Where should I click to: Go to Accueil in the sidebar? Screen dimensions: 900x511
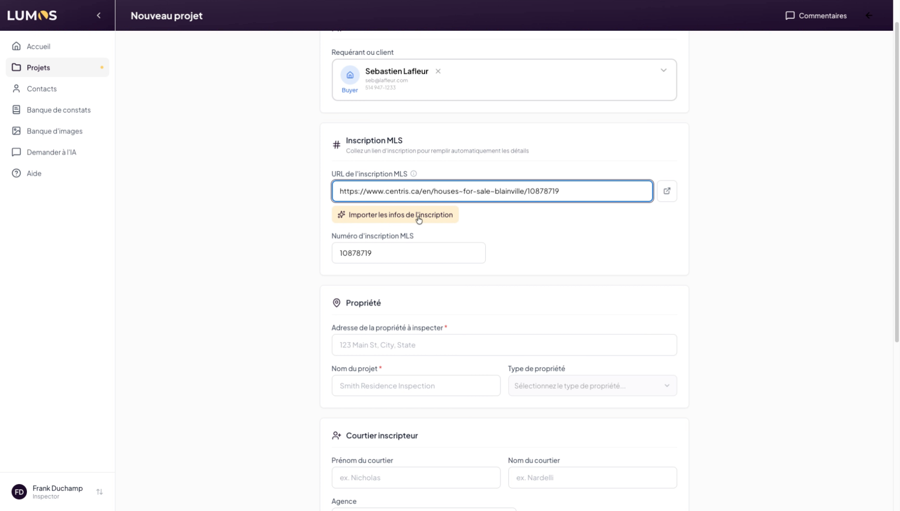pos(38,46)
